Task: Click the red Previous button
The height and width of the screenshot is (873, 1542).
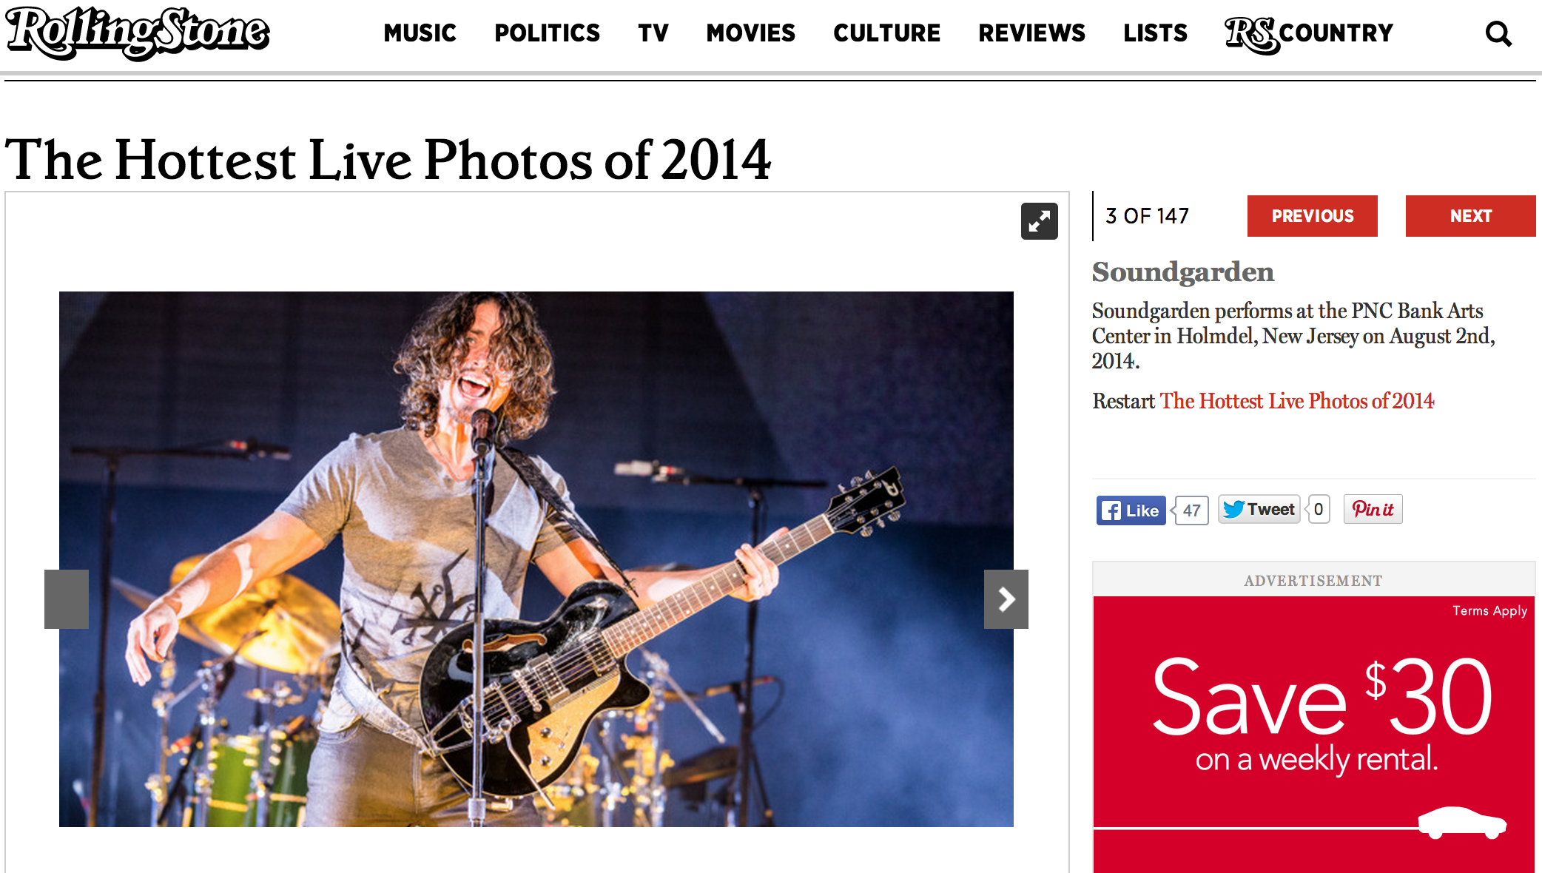Action: pos(1313,216)
